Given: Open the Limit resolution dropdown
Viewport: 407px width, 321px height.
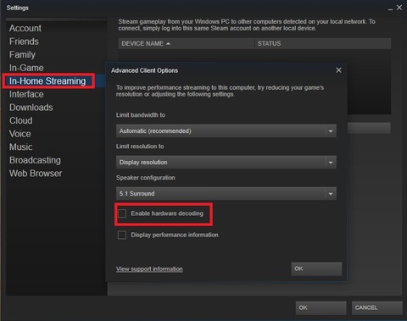Looking at the screenshot, I should pos(226,163).
